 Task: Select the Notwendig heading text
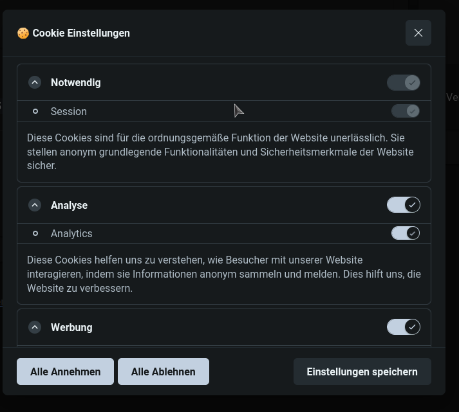[x=75, y=82]
